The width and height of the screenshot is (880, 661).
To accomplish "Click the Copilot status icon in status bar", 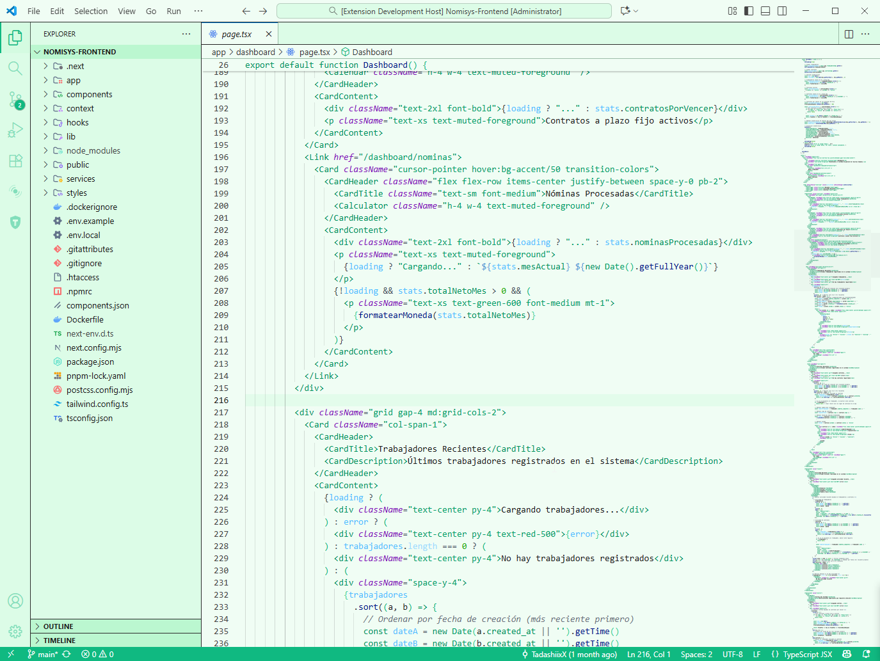I will 847,654.
